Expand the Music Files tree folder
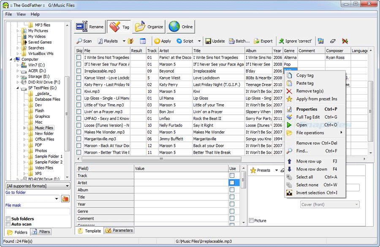 24,128
